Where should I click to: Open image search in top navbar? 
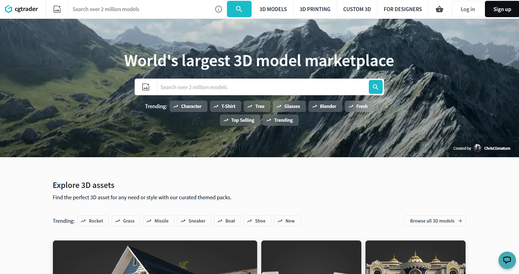57,9
